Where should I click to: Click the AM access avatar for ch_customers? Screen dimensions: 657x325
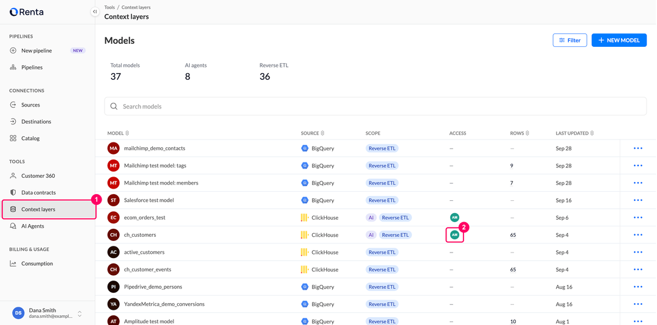(454, 235)
